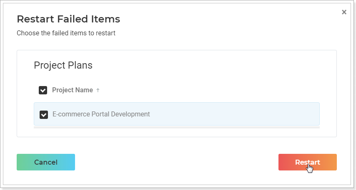Cancel restarting failed items
The image size is (356, 190).
tap(46, 162)
